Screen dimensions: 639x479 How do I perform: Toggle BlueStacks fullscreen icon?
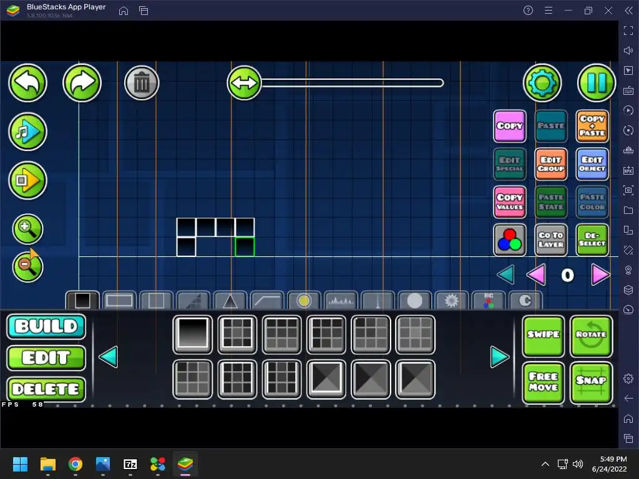(x=628, y=30)
